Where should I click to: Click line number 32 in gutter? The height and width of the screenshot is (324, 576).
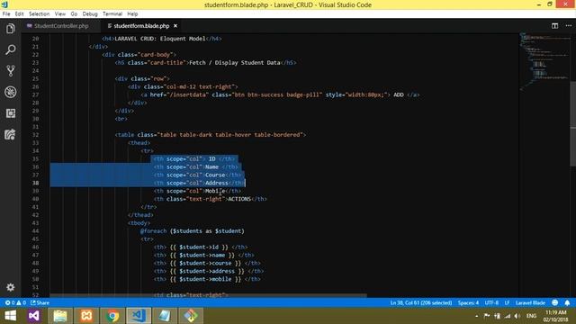pos(35,135)
